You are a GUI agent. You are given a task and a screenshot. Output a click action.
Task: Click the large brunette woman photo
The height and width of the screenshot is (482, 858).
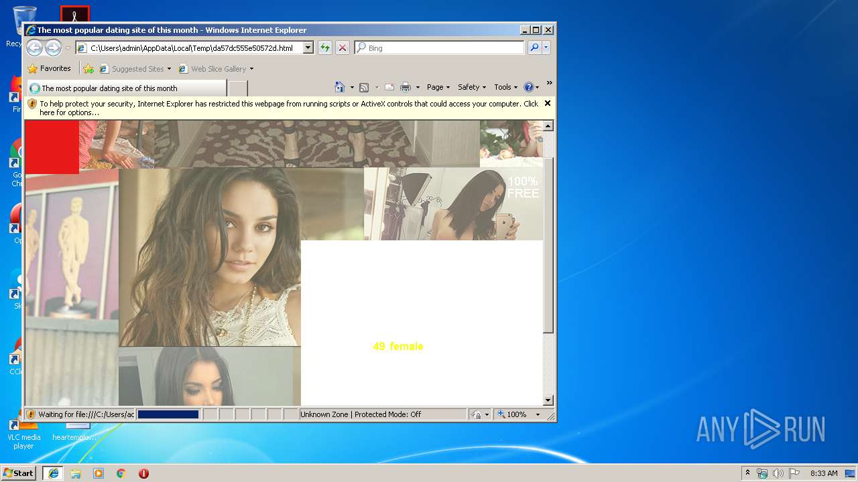(210, 257)
